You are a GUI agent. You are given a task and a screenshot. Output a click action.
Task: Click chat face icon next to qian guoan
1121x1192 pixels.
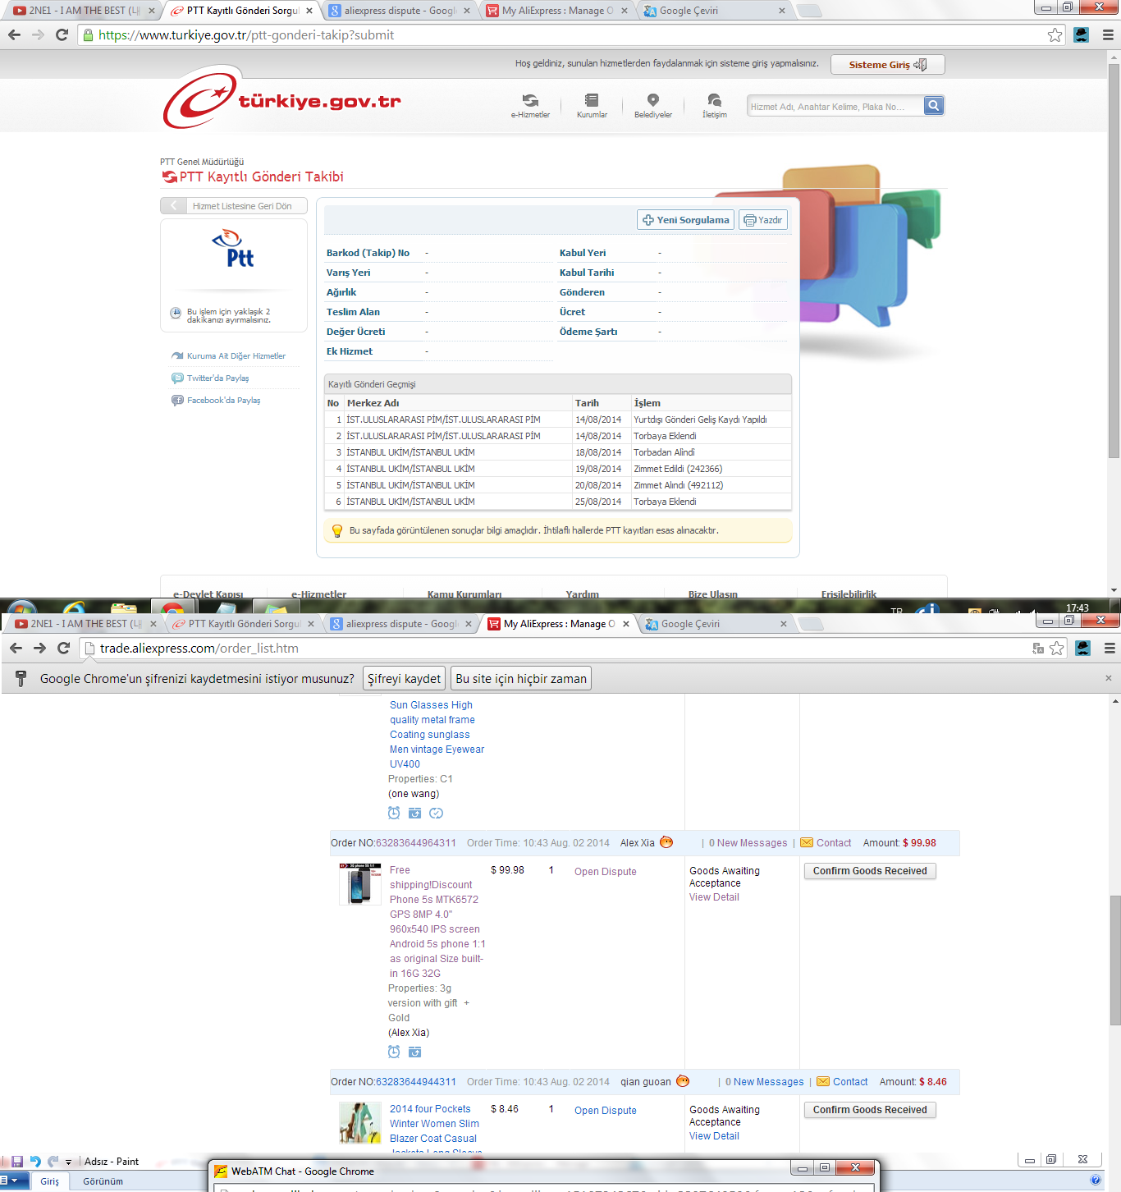point(683,1081)
